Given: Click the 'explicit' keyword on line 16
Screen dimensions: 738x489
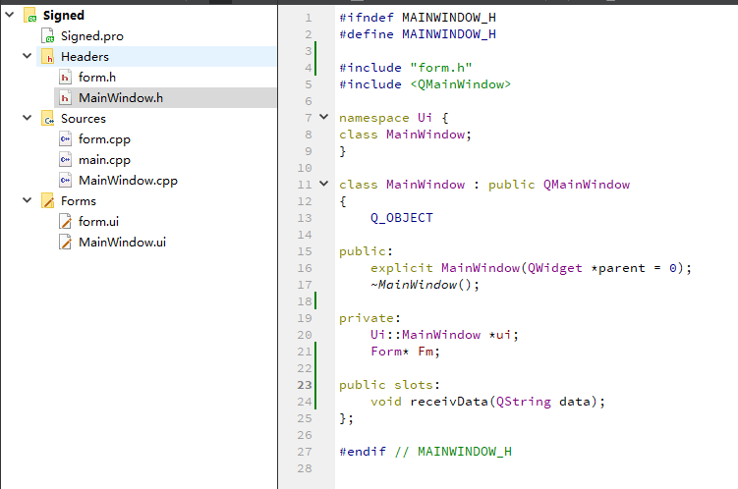Looking at the screenshot, I should pyautogui.click(x=402, y=268).
